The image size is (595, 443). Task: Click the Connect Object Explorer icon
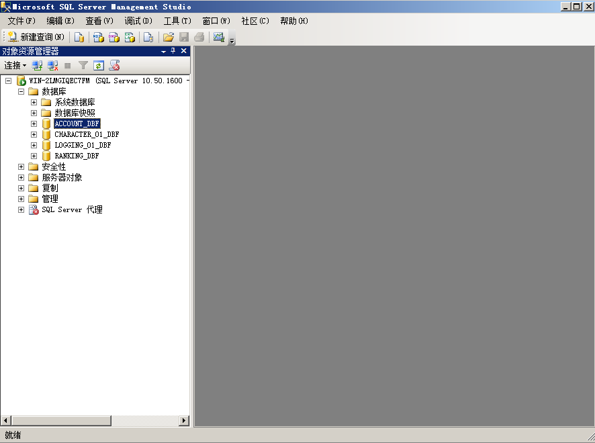point(37,65)
